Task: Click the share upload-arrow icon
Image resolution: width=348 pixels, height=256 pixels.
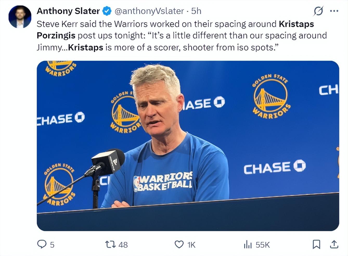Action: (x=334, y=244)
